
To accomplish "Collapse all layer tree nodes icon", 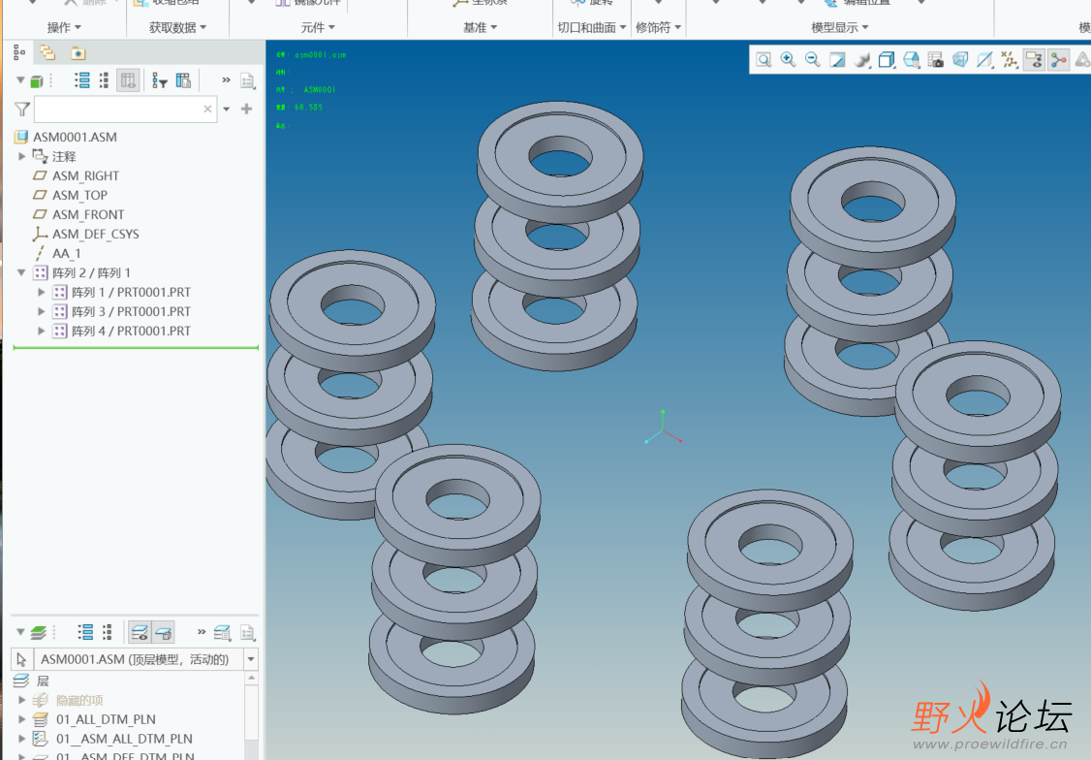I will tap(108, 633).
